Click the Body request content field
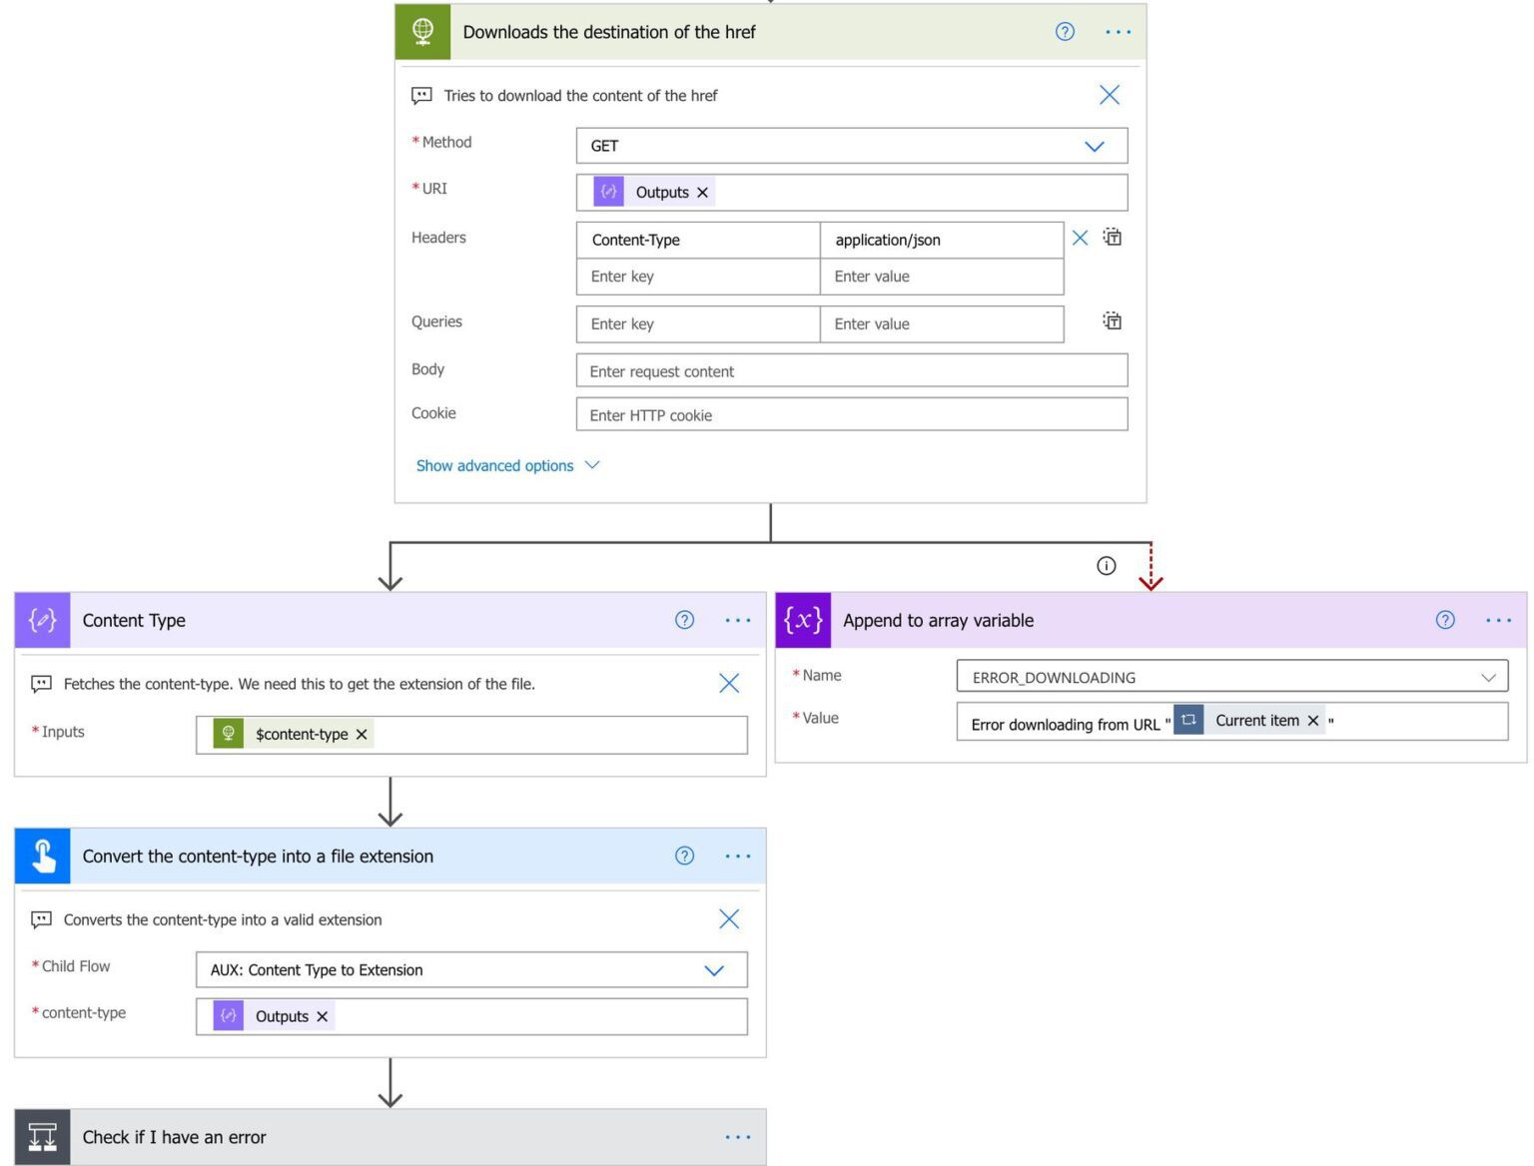 [x=850, y=370]
